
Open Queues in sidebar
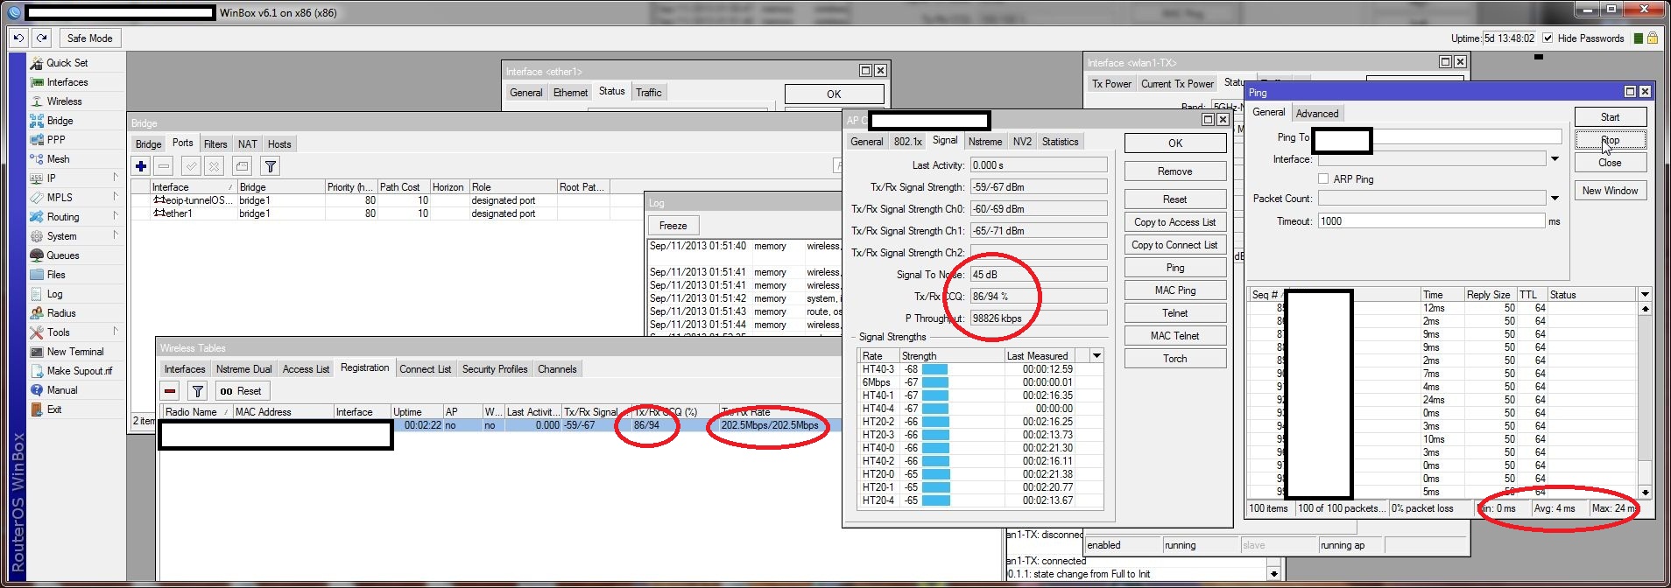coord(62,255)
